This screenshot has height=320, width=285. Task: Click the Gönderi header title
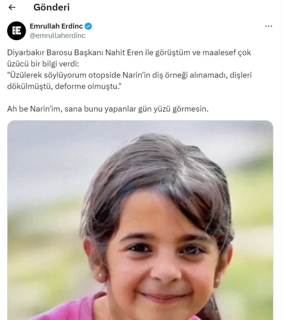tap(51, 7)
